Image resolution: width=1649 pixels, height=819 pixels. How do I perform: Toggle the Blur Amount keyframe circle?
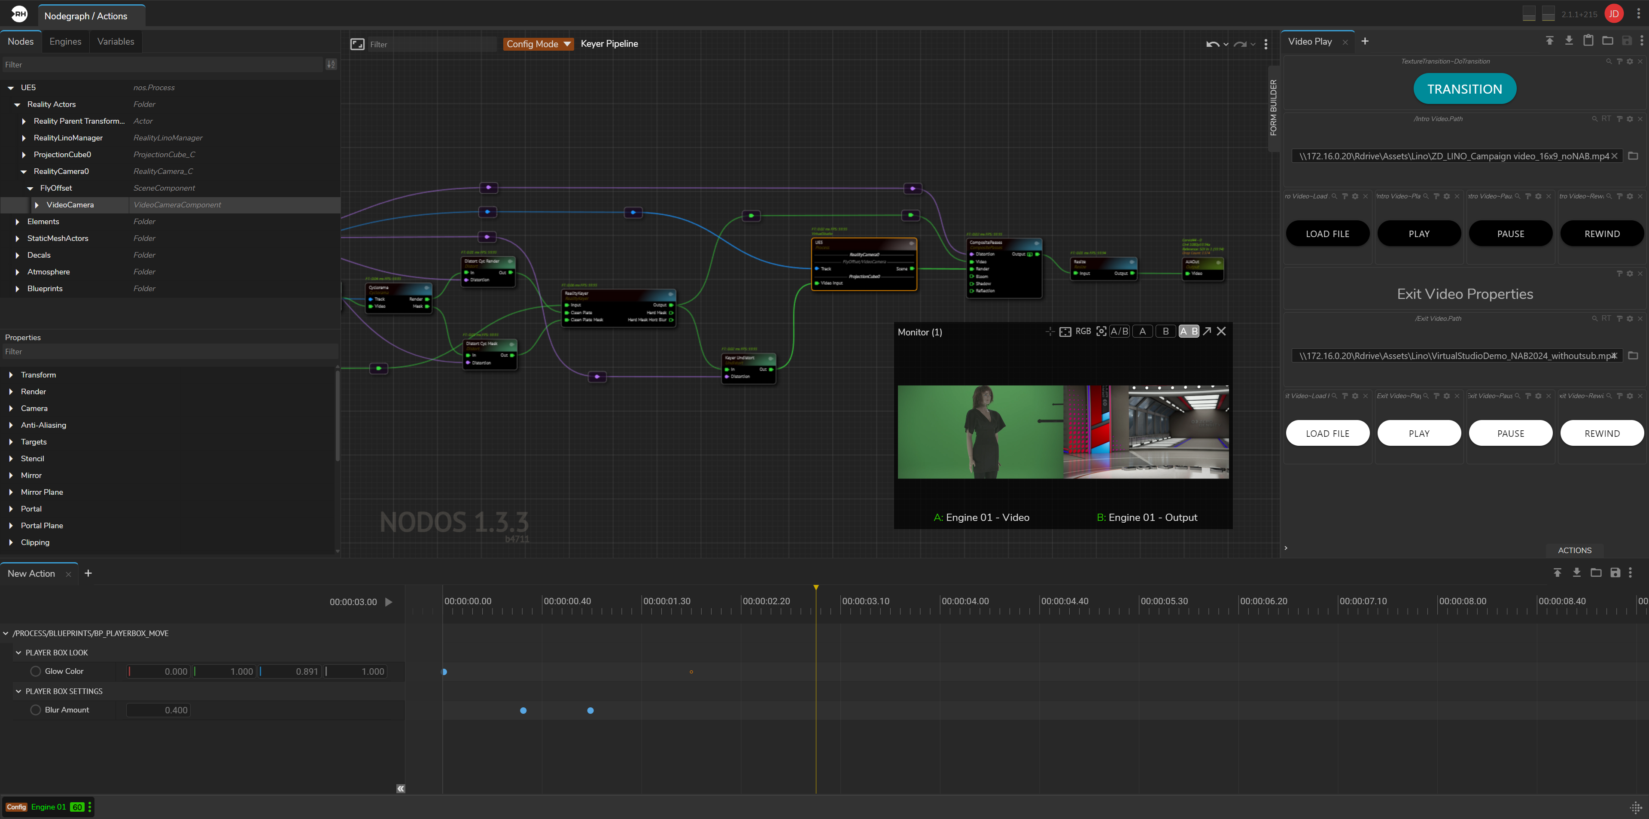point(36,709)
